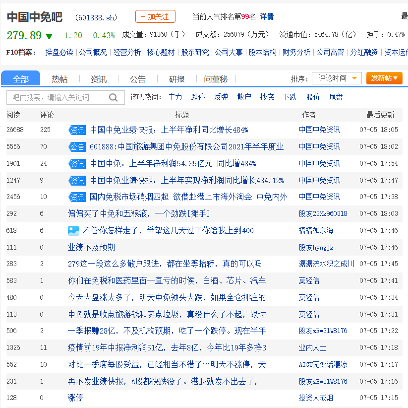Open F10 link 股本结构

[263, 53]
